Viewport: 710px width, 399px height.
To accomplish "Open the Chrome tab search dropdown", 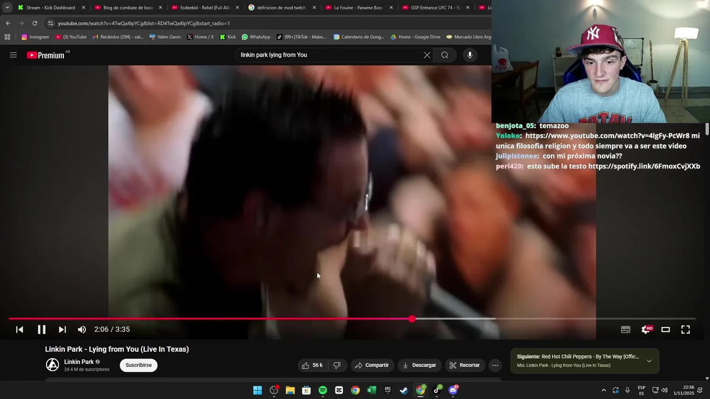I will 7,8.
